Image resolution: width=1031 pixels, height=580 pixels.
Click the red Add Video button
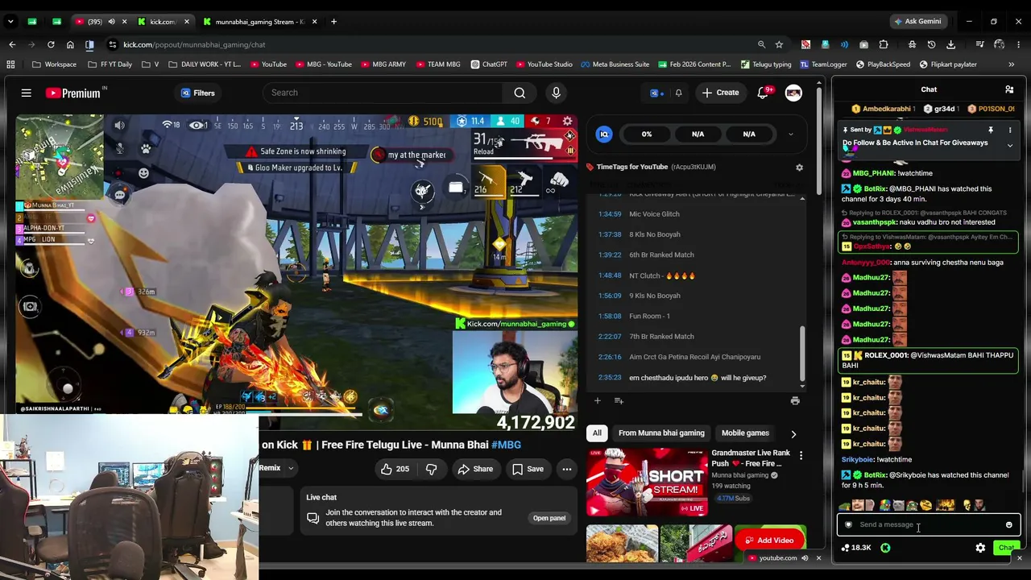(769, 541)
